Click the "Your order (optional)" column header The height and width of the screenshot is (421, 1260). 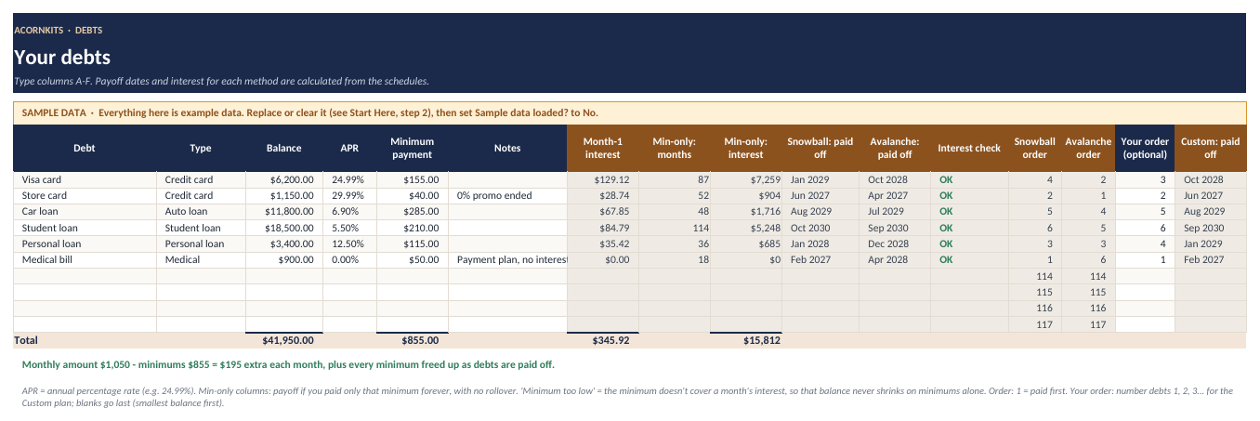1145,148
